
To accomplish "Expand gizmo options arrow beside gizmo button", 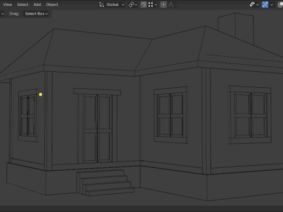I will coord(272,5).
